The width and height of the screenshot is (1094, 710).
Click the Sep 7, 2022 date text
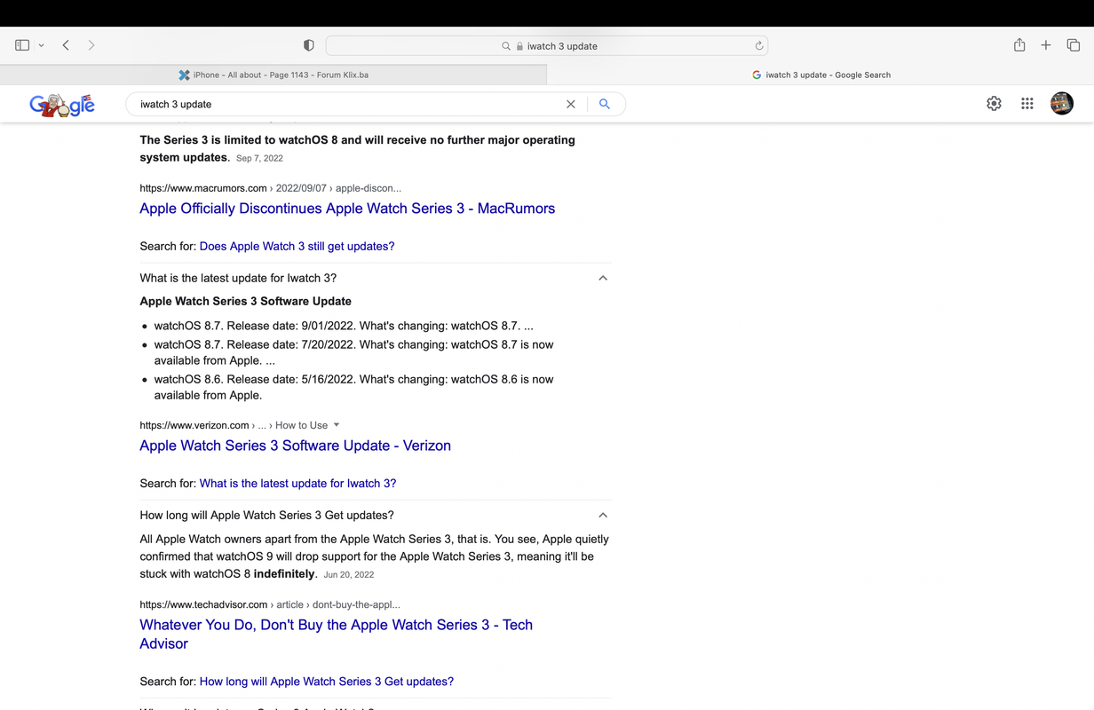[259, 158]
